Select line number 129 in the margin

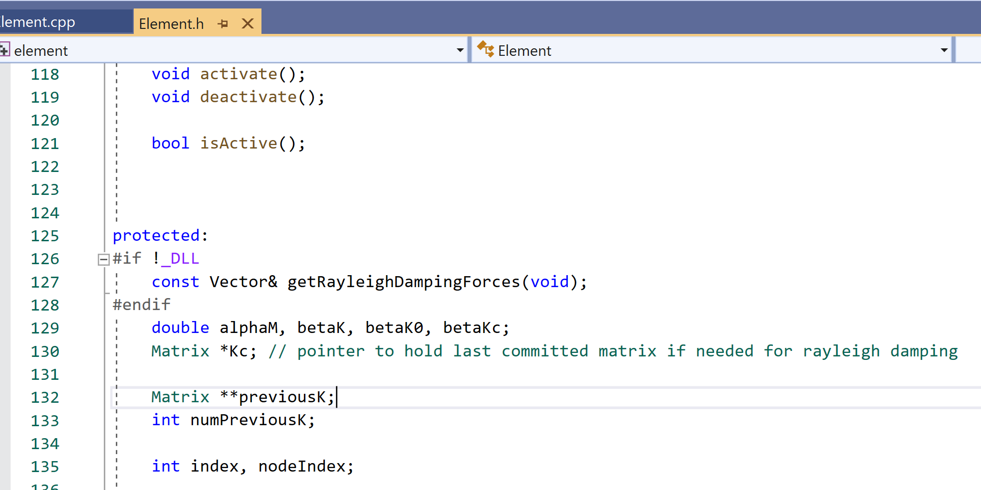[x=44, y=327]
